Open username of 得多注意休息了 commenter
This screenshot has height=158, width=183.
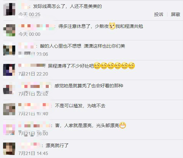pyautogui.click(x=36, y=27)
